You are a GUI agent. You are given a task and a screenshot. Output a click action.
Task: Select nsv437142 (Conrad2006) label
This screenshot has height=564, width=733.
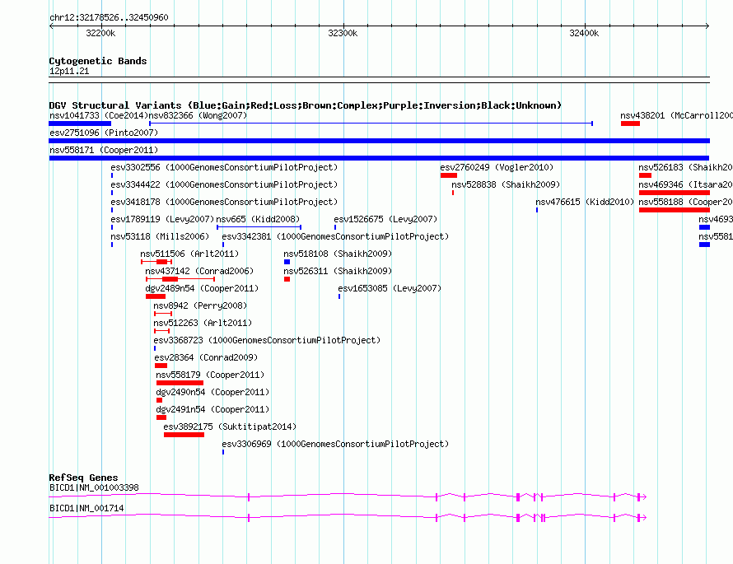[x=199, y=271]
